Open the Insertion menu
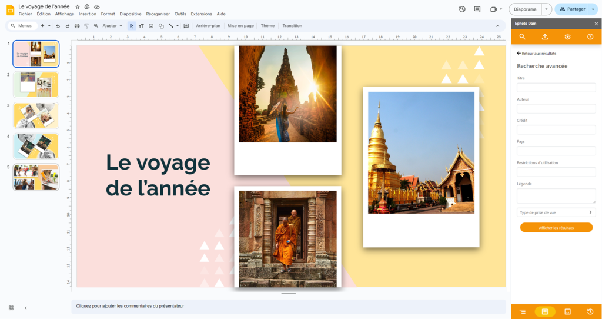Screen dimensions: 602x319 tap(88, 14)
